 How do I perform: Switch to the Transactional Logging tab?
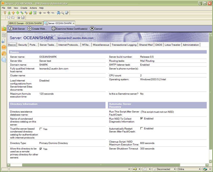124,45
